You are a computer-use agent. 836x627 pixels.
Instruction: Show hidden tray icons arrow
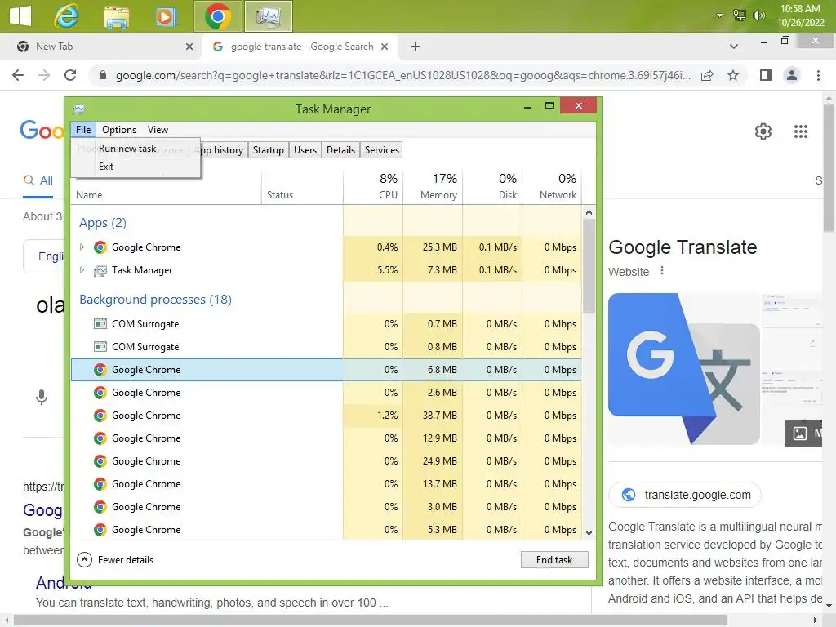pyautogui.click(x=719, y=16)
